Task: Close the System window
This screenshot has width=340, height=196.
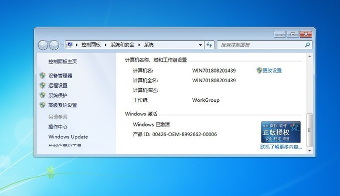Action: tap(306, 34)
